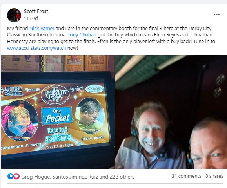
Task: Open the commentary booth selfie photo
Action: click(x=171, y=112)
